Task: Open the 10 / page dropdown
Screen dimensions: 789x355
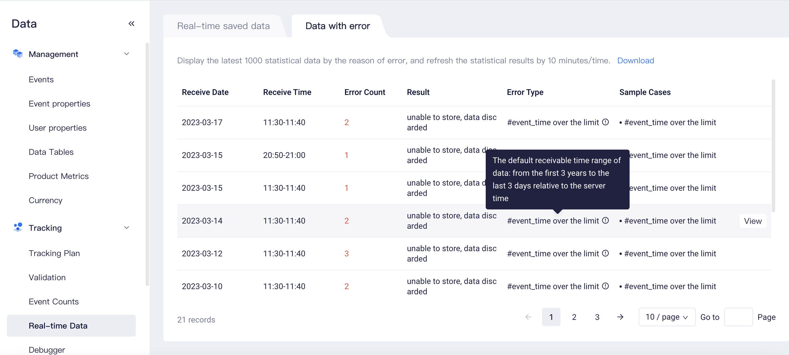Action: click(x=667, y=317)
